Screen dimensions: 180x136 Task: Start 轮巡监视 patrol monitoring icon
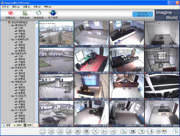pyautogui.click(x=38, y=13)
